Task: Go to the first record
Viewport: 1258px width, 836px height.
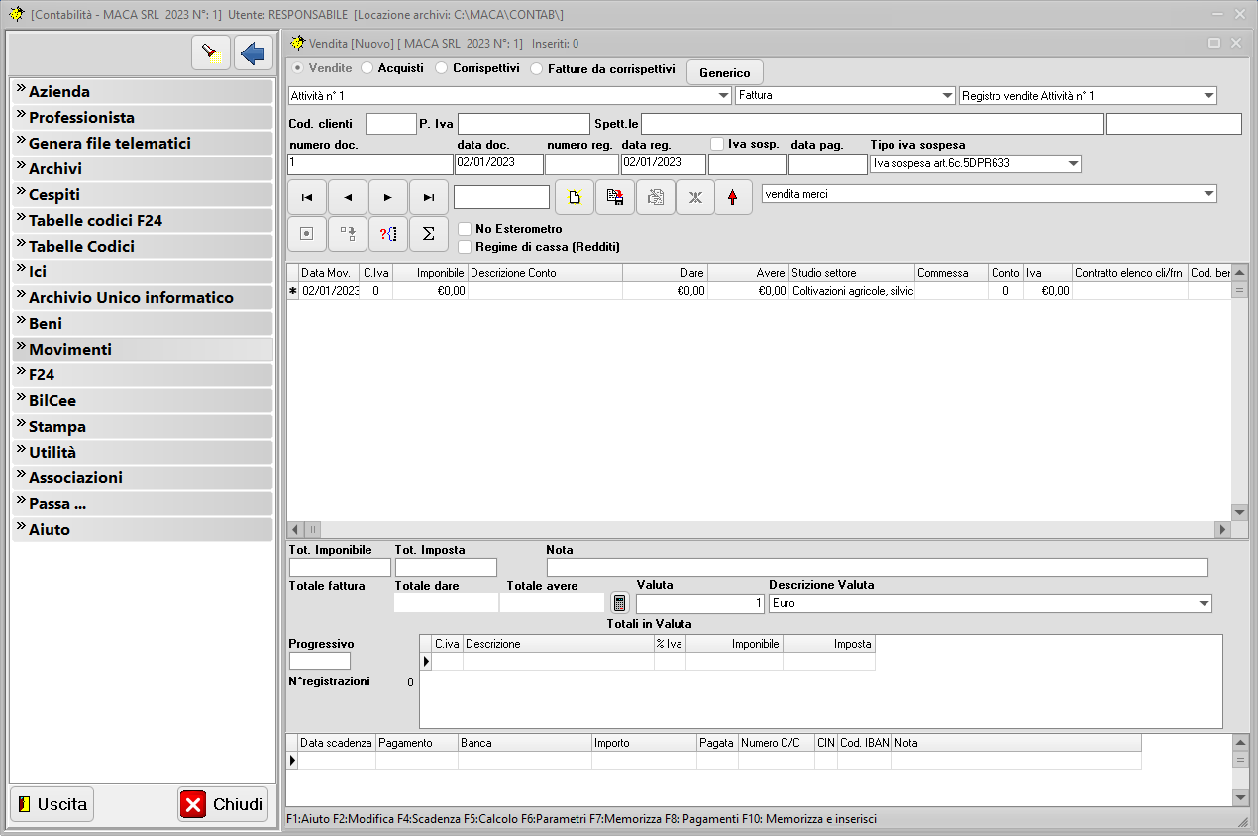Action: tap(306, 197)
